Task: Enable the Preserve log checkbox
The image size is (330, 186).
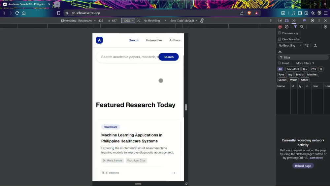Action: 280,33
